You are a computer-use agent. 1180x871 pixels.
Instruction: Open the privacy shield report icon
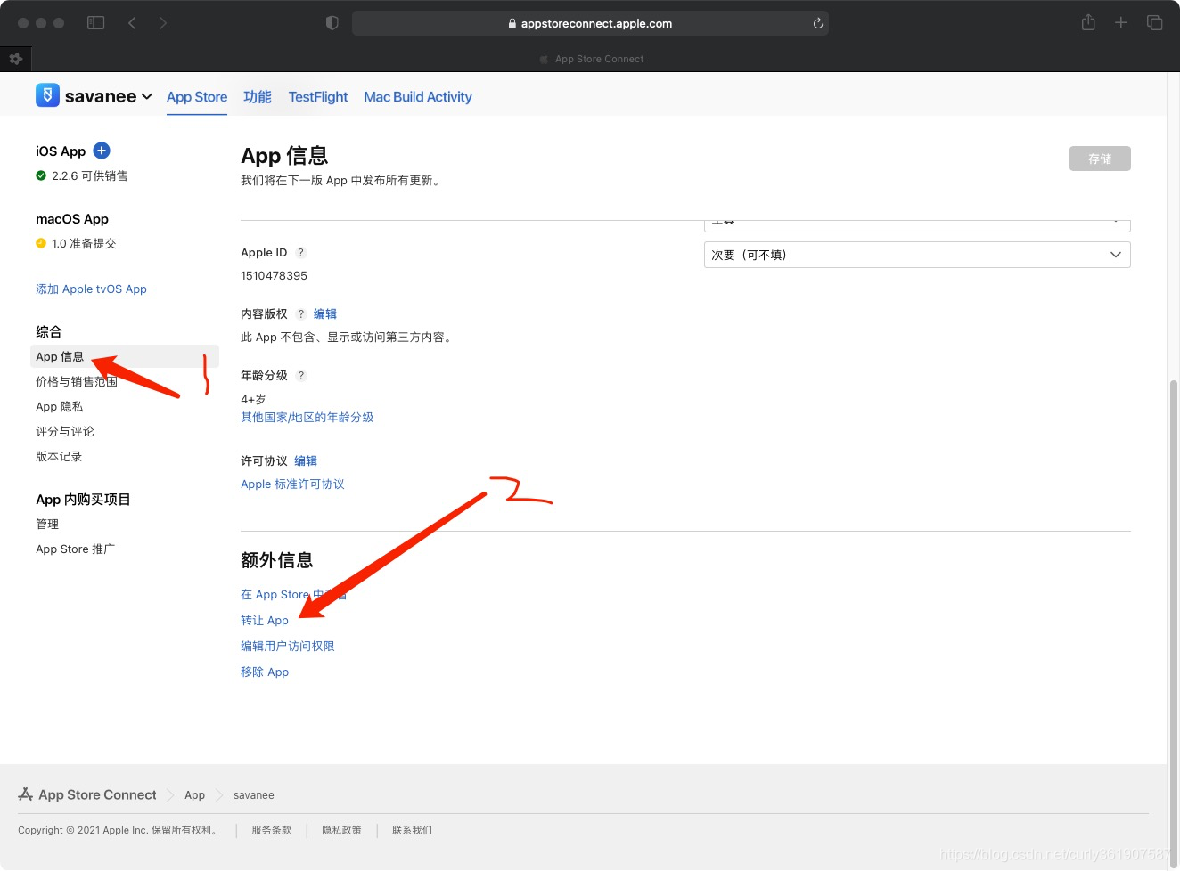(332, 23)
